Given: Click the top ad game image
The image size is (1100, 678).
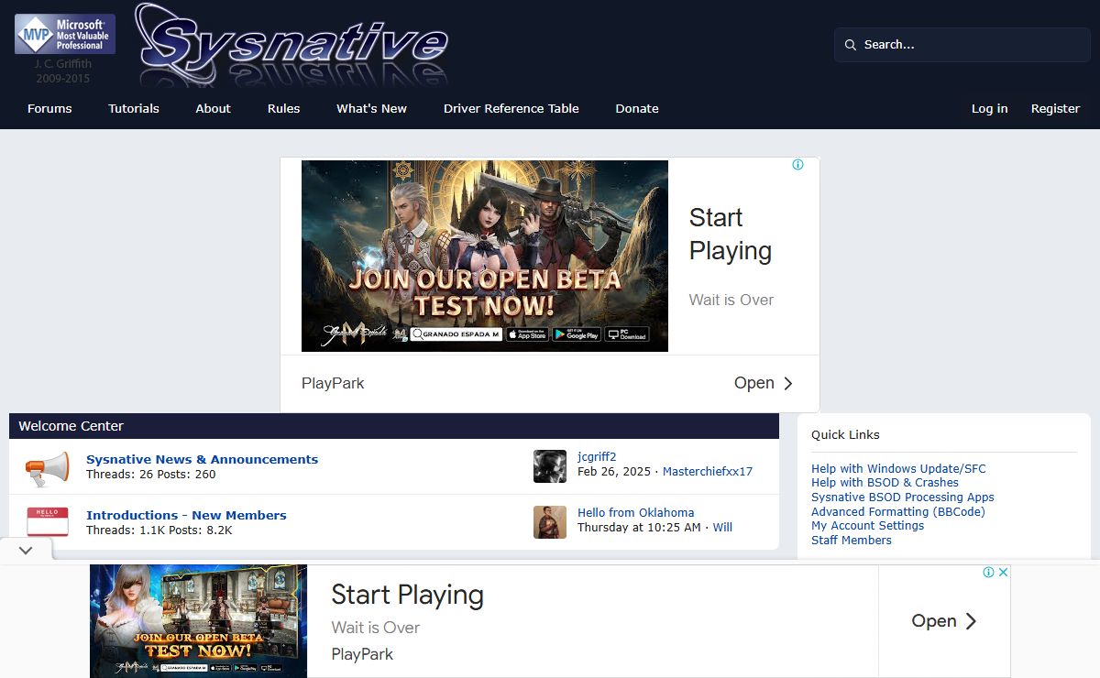Looking at the screenshot, I should click(485, 256).
